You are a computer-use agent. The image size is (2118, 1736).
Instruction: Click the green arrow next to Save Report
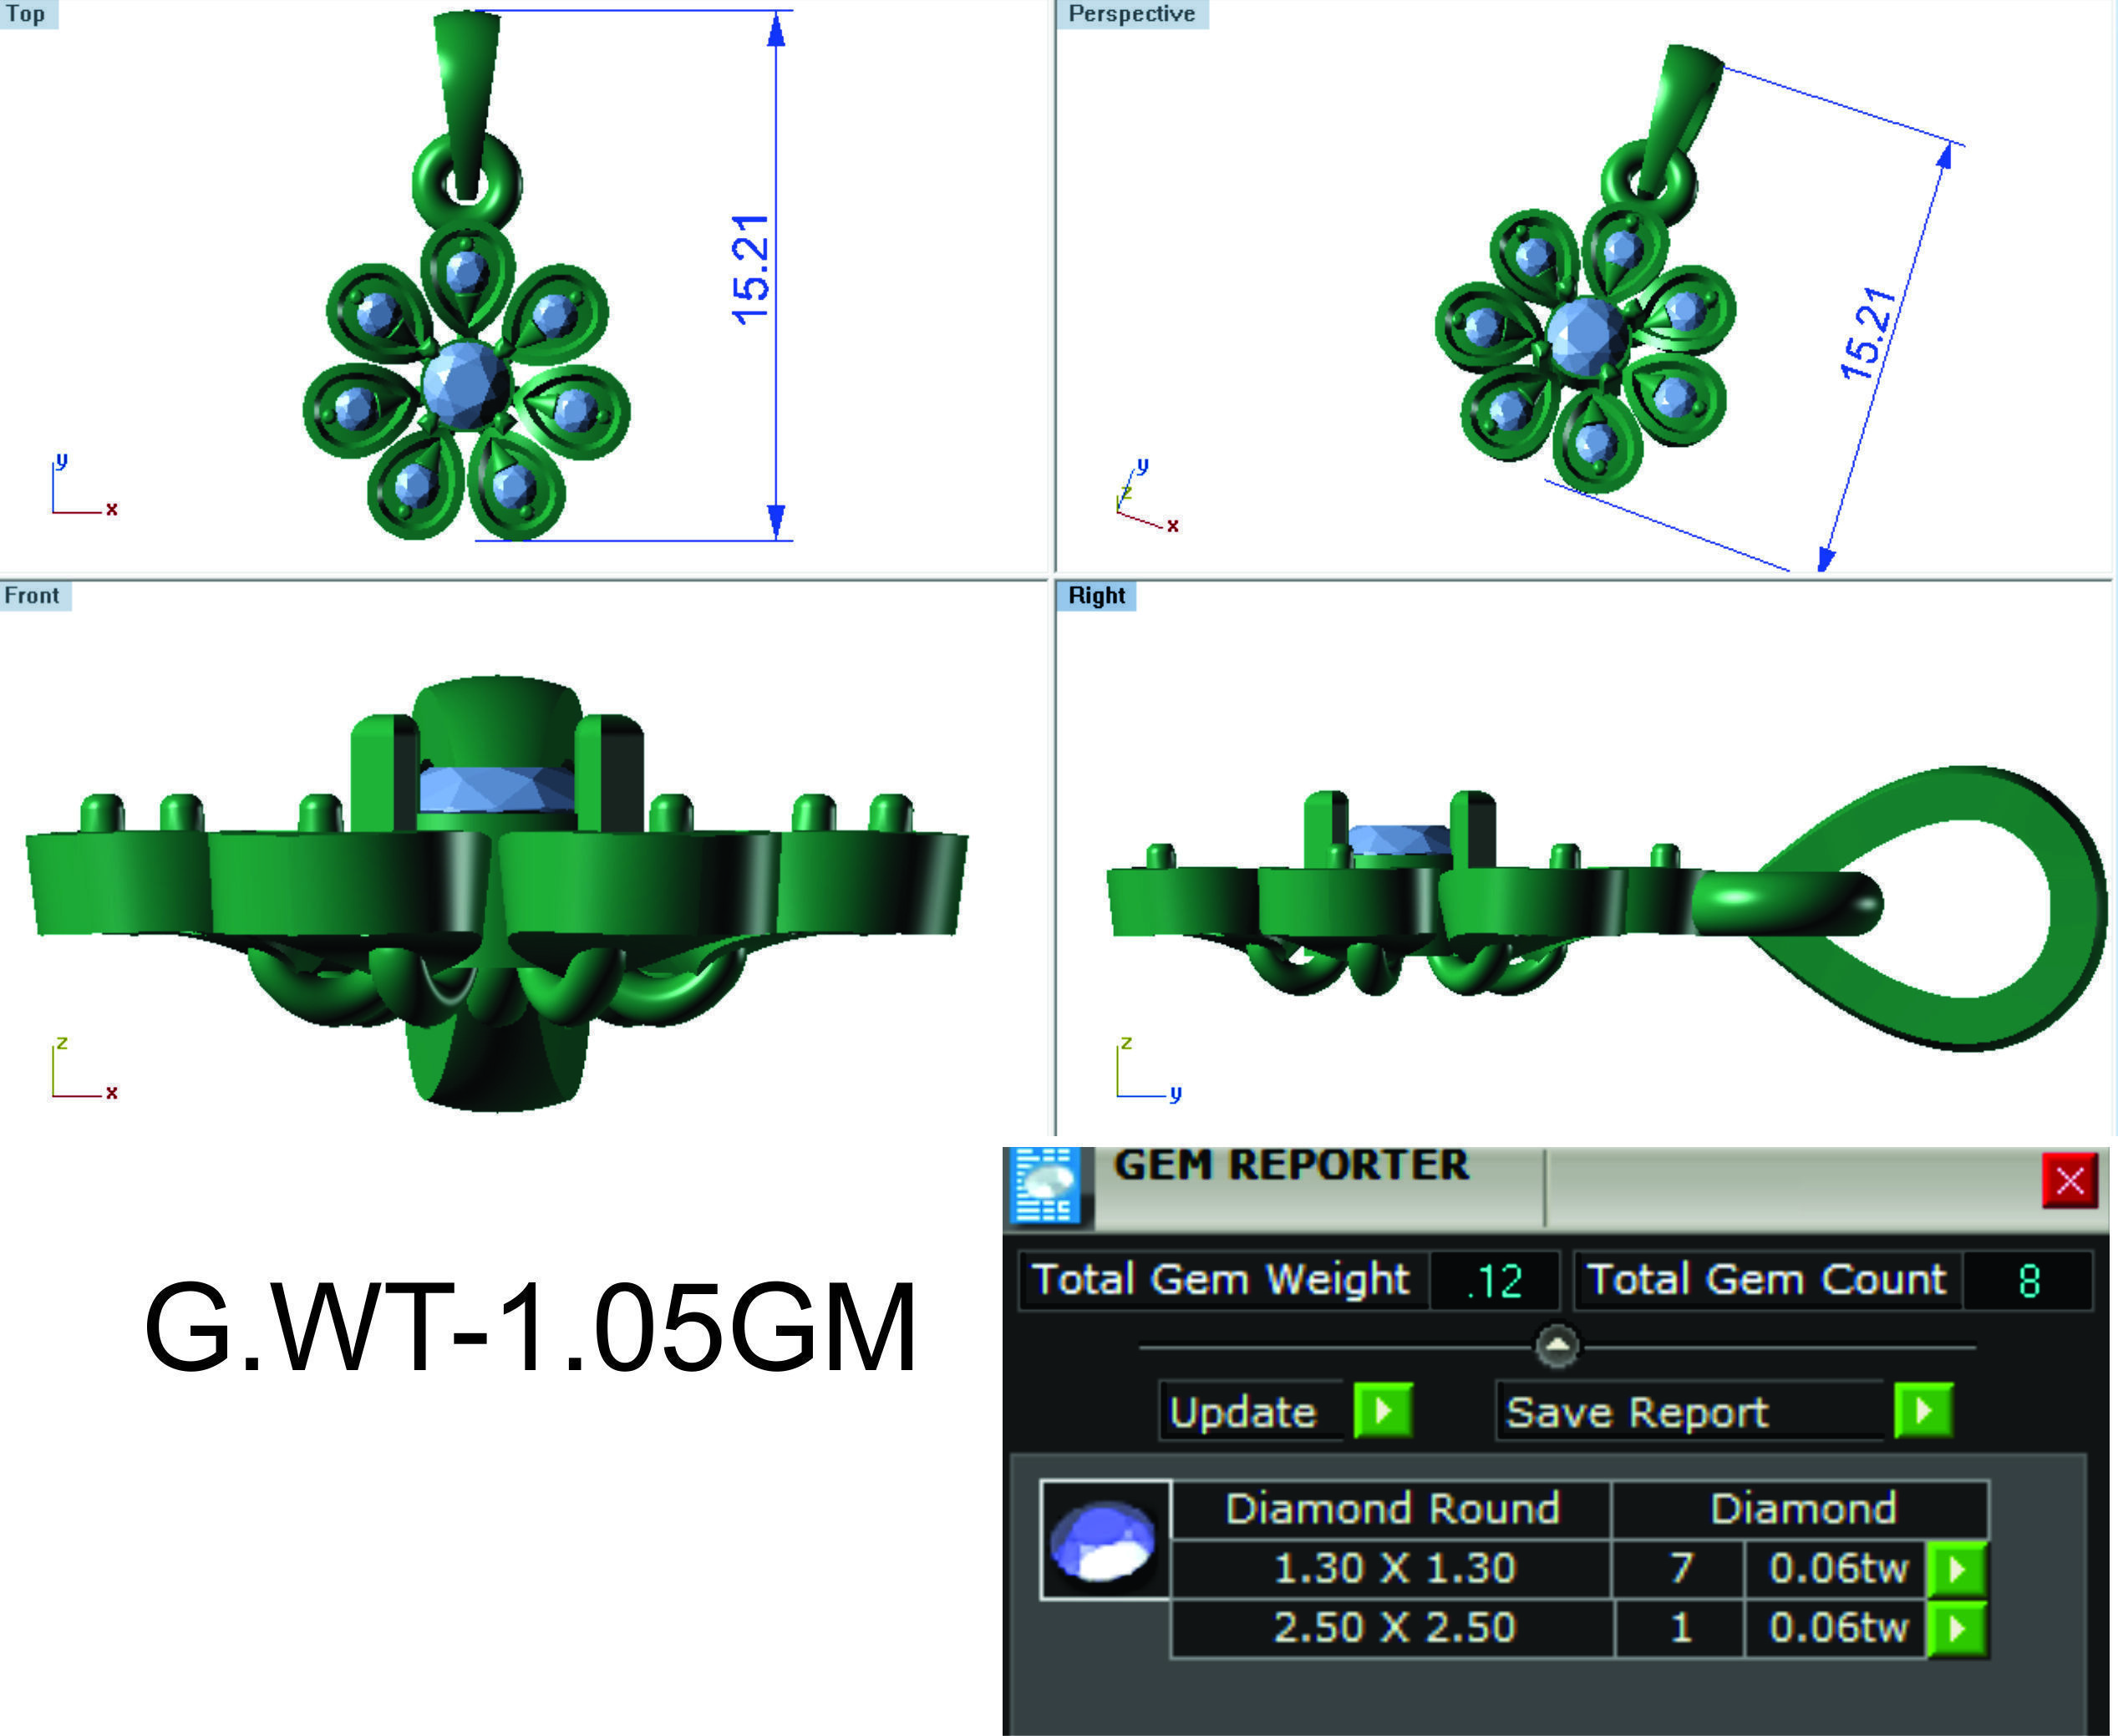(x=1923, y=1411)
